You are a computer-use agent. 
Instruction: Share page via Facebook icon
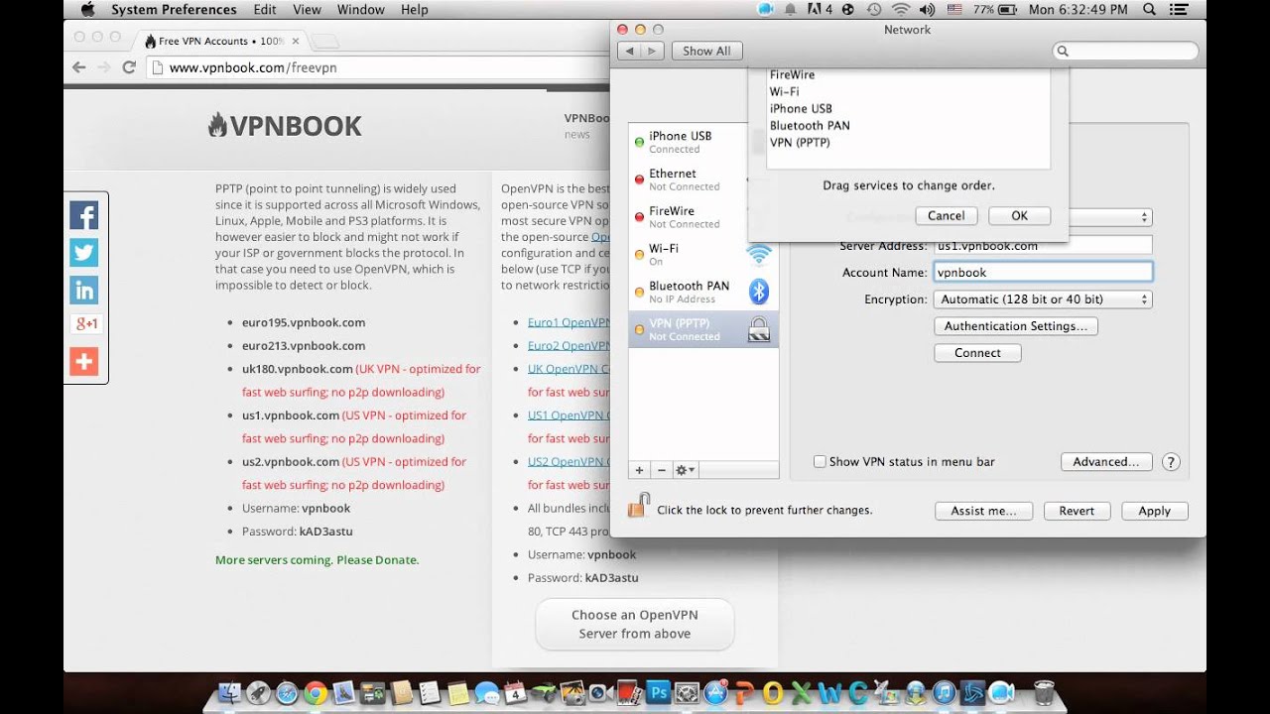[84, 216]
